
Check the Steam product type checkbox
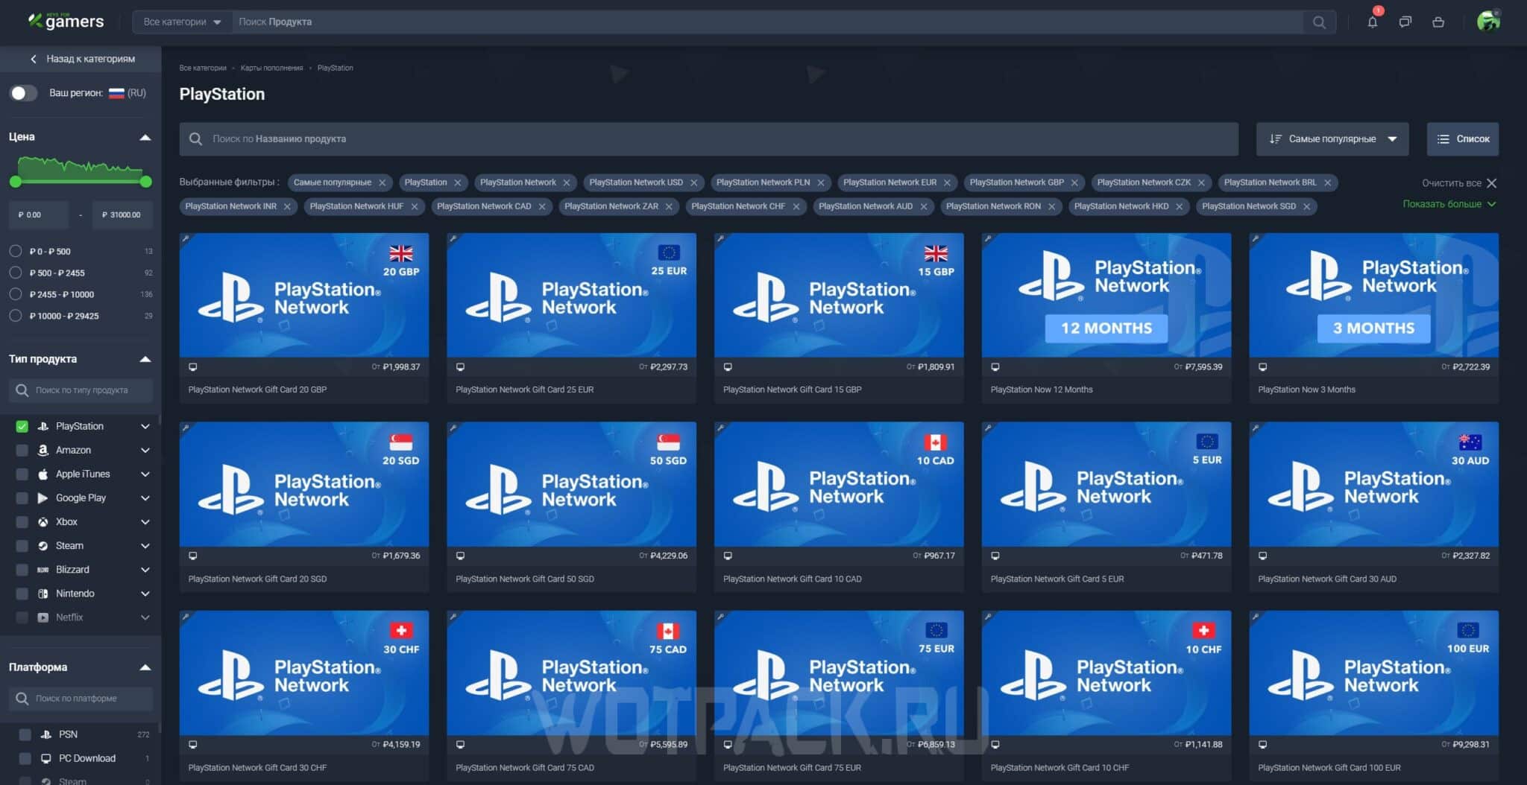click(22, 545)
